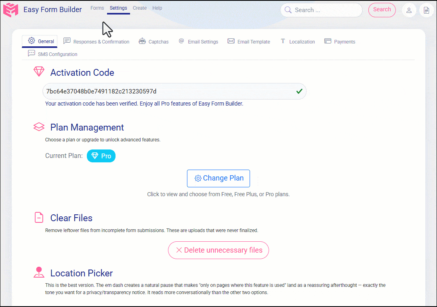Click the Clear Files document icon
Screen dimensions: 437x307
(39, 218)
